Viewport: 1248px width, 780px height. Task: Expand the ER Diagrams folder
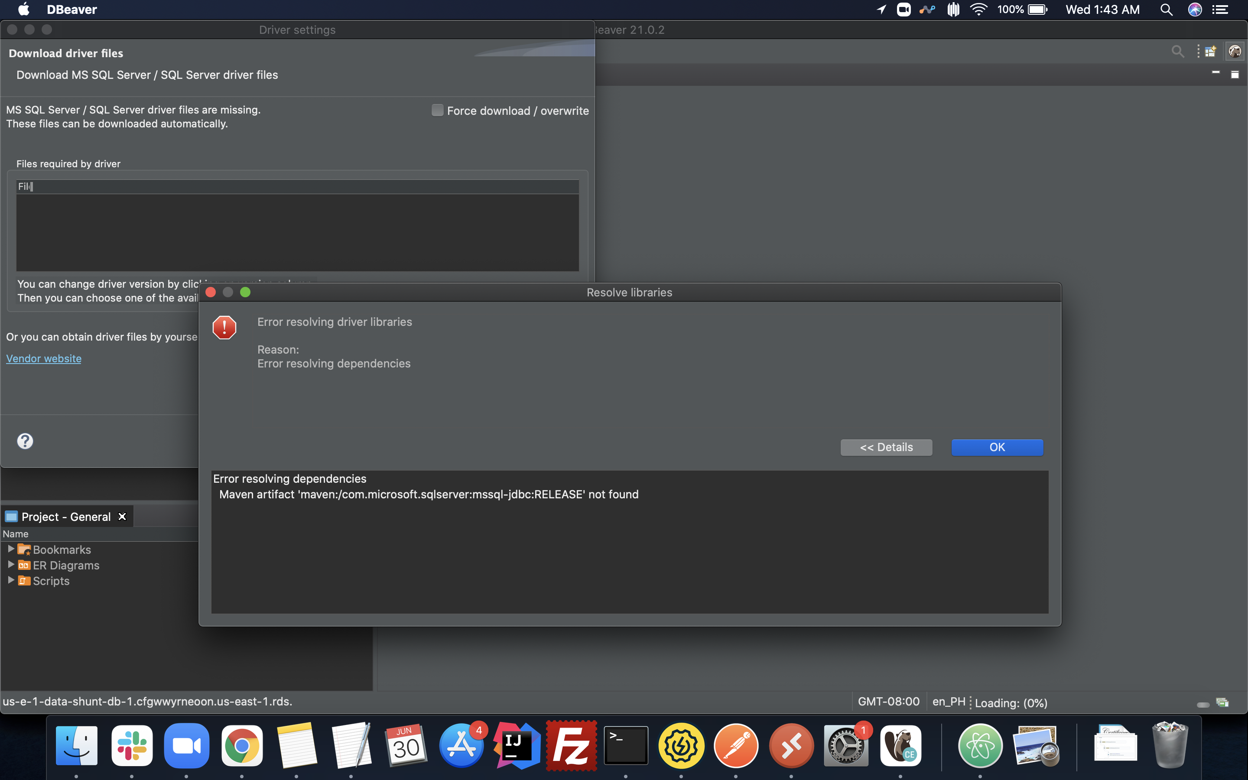11,564
